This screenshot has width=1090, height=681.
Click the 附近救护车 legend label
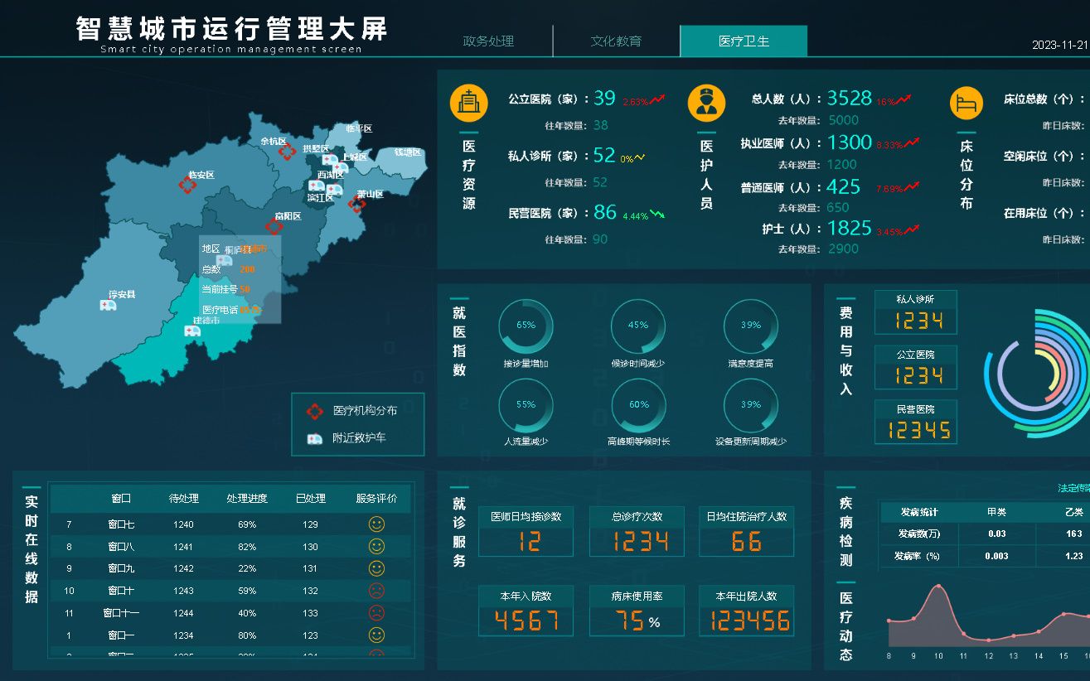[359, 437]
